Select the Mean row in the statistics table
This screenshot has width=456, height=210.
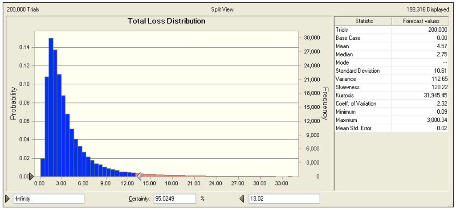coord(392,46)
